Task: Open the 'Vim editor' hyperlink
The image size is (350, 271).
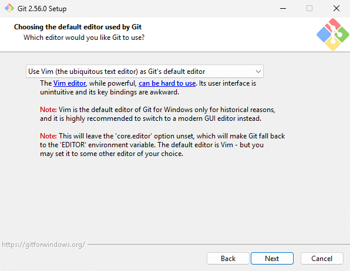Action: pyautogui.click(x=70, y=83)
